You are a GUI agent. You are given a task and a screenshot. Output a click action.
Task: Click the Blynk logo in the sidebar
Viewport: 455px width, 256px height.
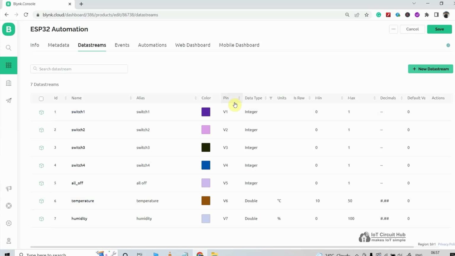(x=9, y=29)
